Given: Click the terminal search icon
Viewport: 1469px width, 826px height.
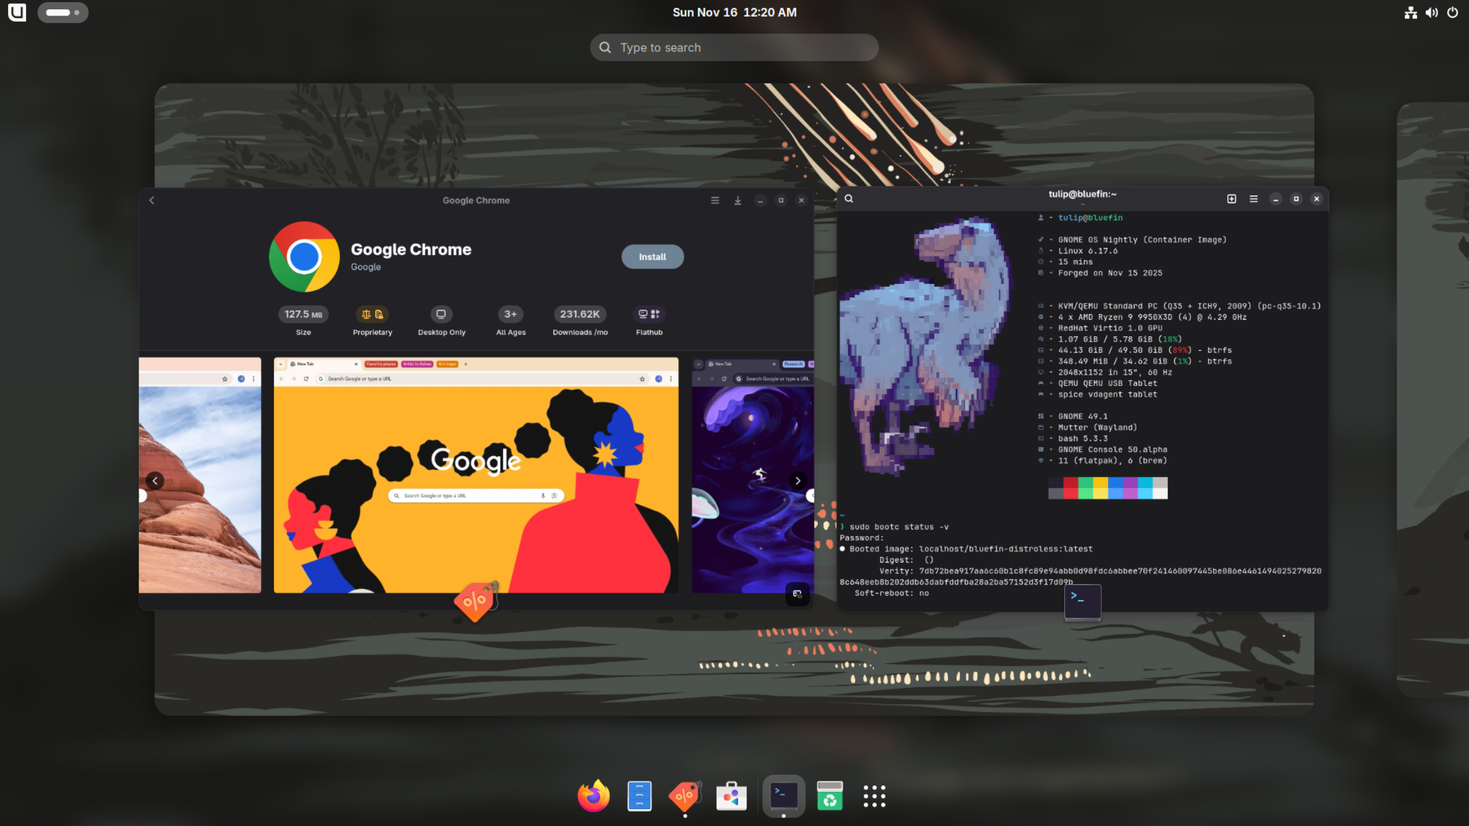Looking at the screenshot, I should tap(849, 199).
